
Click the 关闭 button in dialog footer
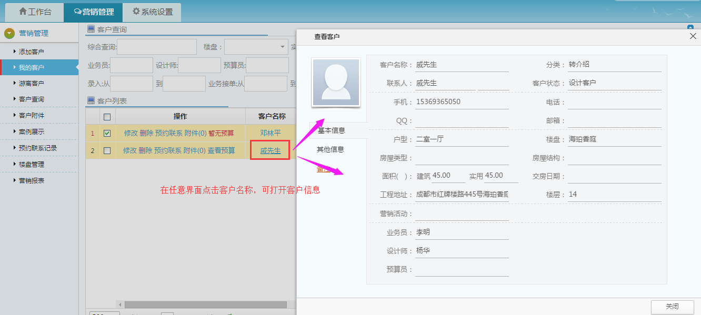(672, 307)
